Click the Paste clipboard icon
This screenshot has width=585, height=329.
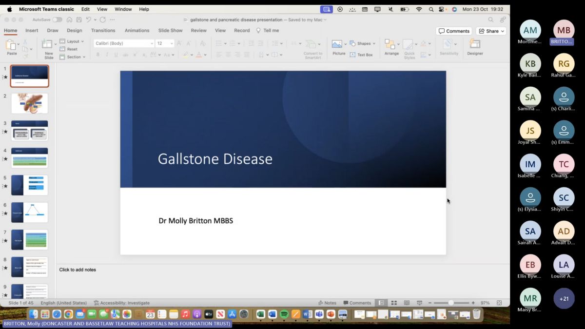point(11,45)
